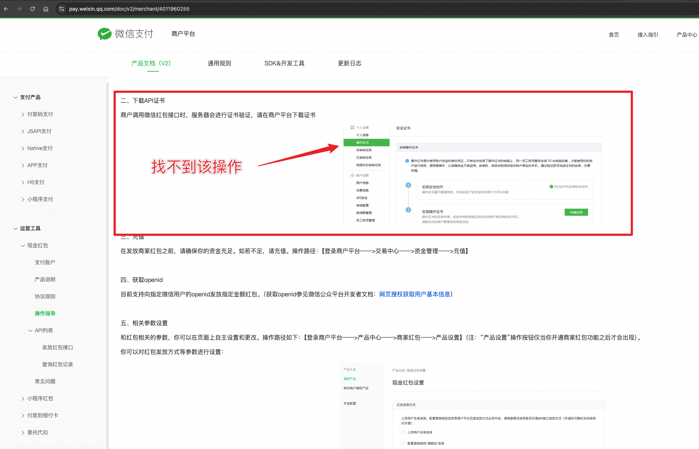This screenshot has width=699, height=449.
Task: Expand the 委托代扣 chevron
Action: [23, 433]
